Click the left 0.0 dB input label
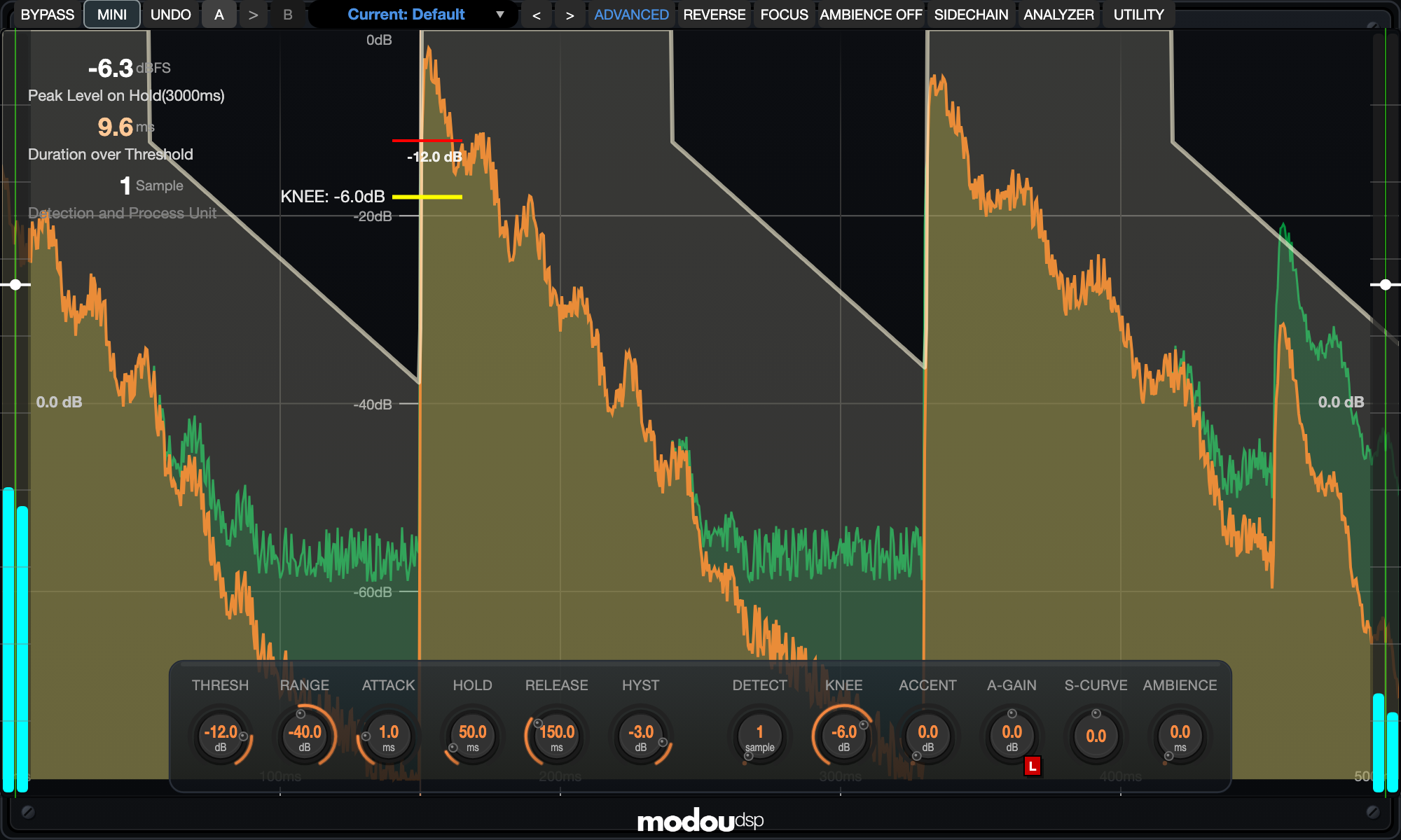1401x840 pixels. 60,402
